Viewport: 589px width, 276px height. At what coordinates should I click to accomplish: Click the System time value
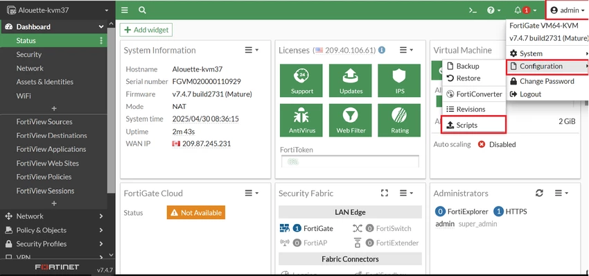tap(206, 119)
